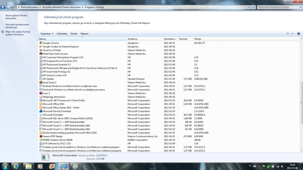Select the HP Solution Center 13.0 row
Image resolution: width=303 pixels, height=170 pixels.
[x=128, y=75]
